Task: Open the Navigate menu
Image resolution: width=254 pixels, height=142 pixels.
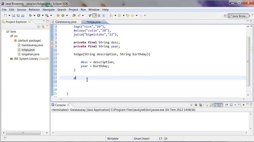Action: pos(48,9)
